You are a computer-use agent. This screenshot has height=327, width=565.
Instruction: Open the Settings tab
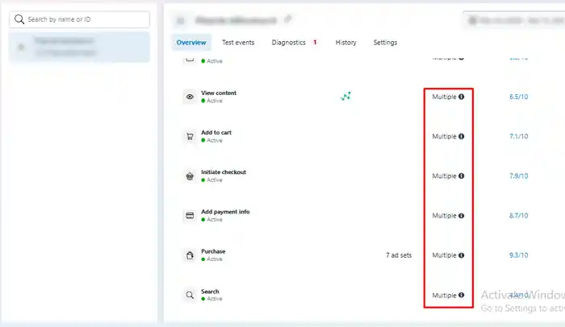(385, 43)
